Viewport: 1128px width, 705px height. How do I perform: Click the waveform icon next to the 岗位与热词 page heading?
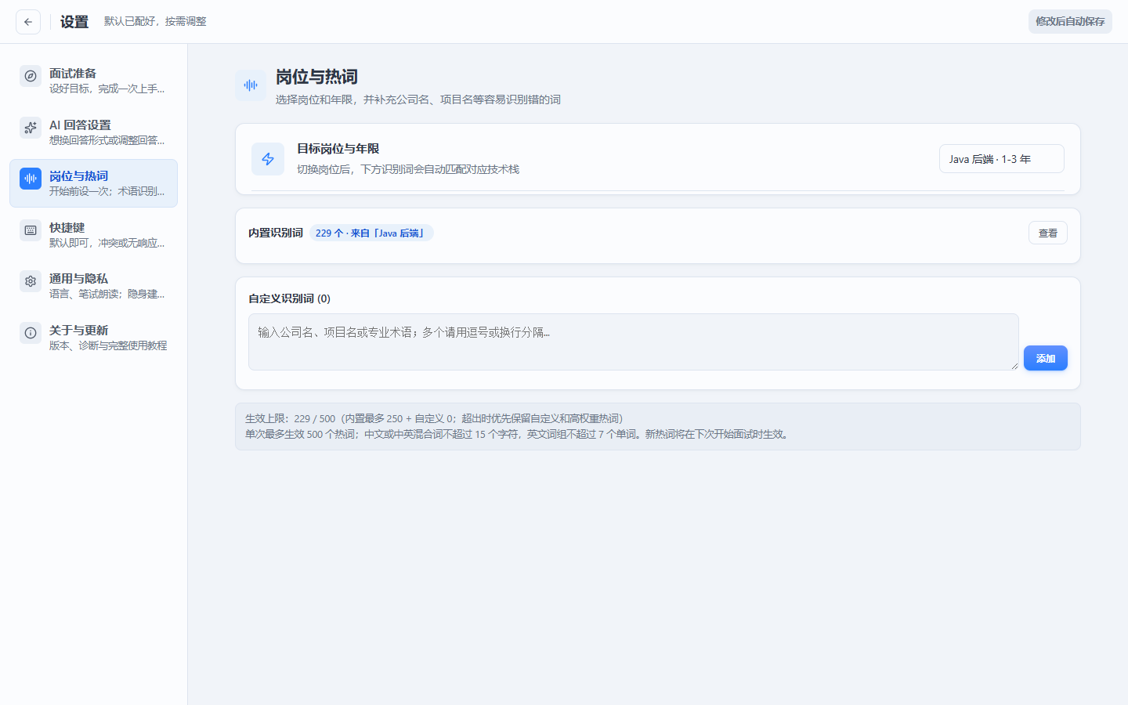point(251,85)
